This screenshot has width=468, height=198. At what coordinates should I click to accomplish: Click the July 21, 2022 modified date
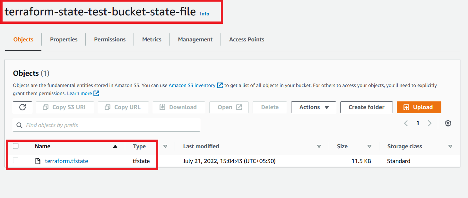coord(229,161)
